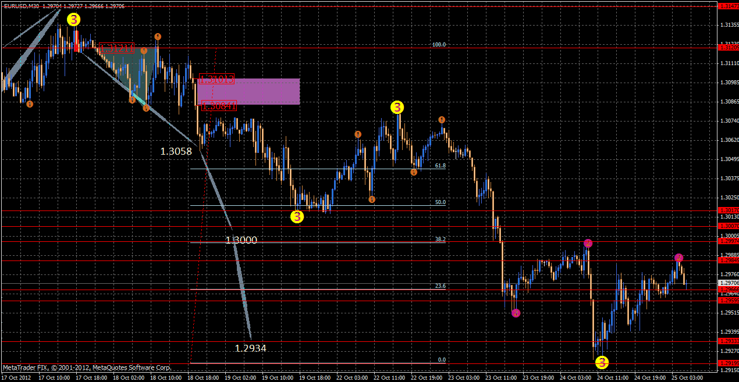Click the yellow "3" marker at the bottom-right low
Viewport: 739px width, 382px height.
click(602, 363)
